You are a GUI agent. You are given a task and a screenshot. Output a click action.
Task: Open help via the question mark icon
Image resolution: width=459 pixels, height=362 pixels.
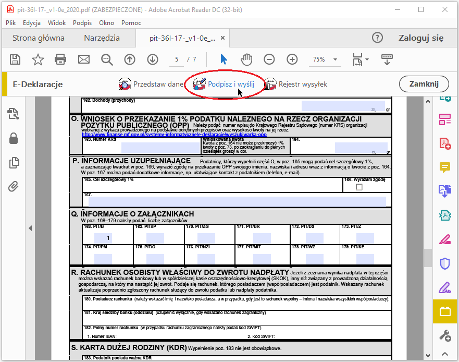377,38
